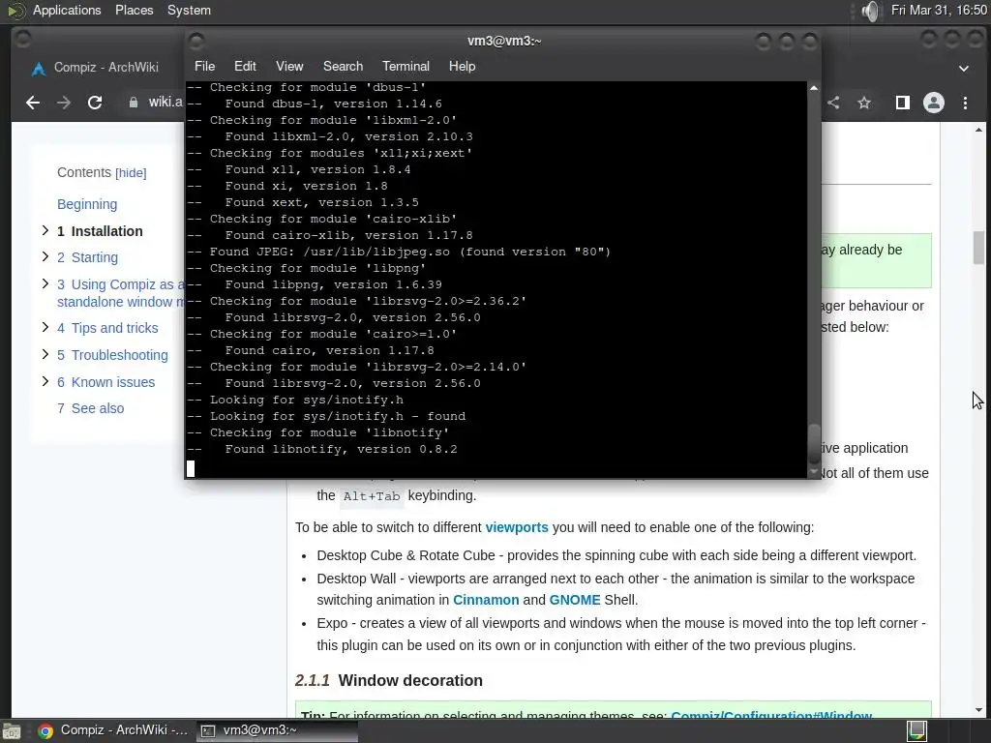Go forward in the browser window
The image size is (991, 743).
tap(64, 103)
